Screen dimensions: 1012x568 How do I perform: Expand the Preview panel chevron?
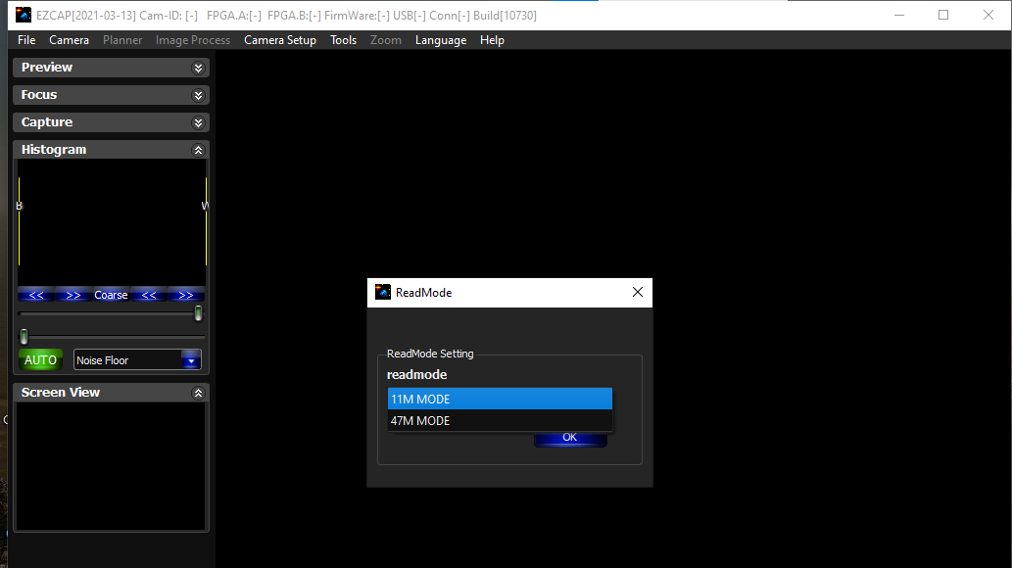pyautogui.click(x=198, y=68)
